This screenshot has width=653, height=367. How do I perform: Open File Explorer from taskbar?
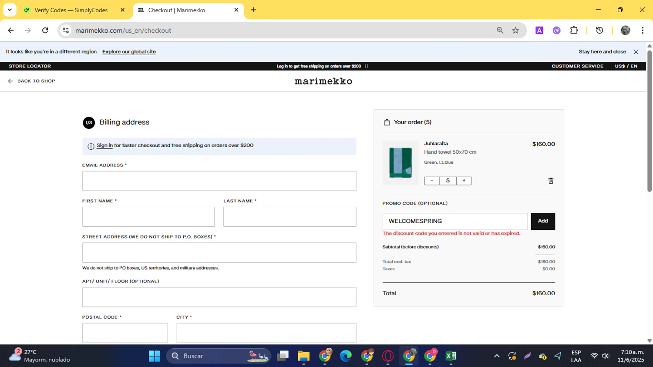point(303,356)
